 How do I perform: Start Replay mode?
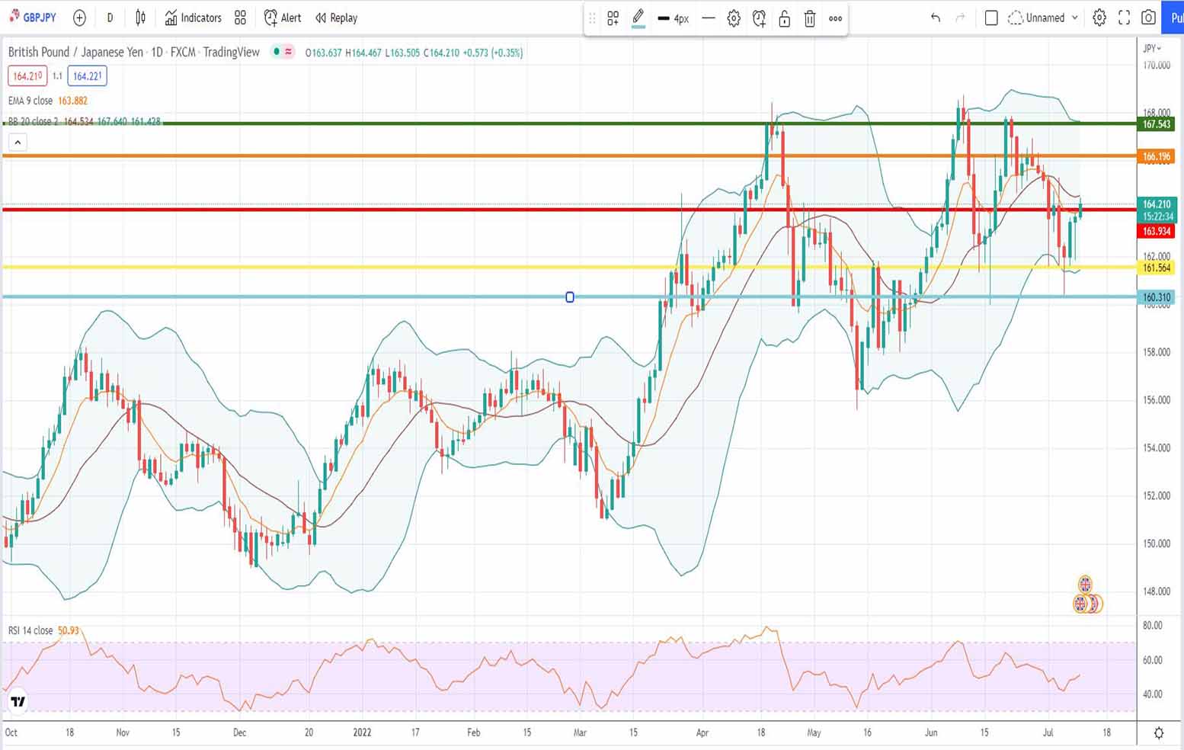coord(336,18)
